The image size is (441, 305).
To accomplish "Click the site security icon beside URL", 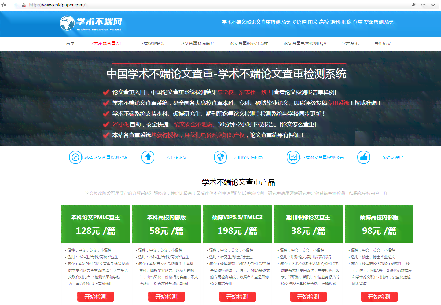I will click(24, 5).
